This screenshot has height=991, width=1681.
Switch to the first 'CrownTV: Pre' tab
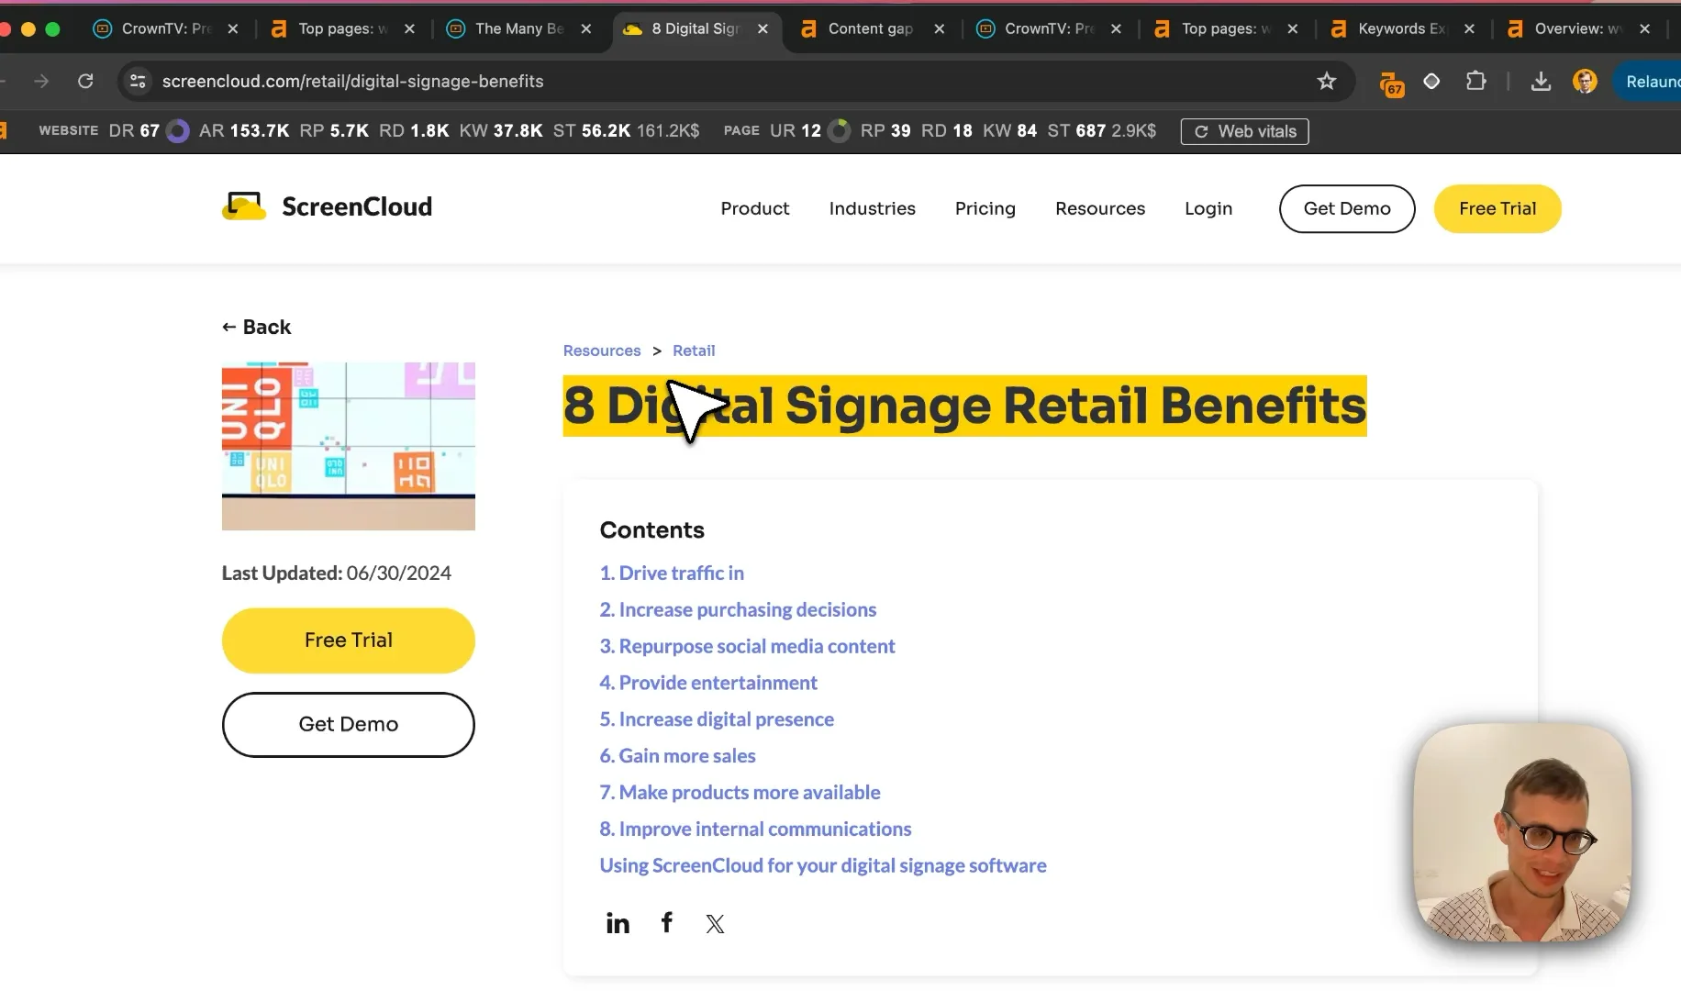pyautogui.click(x=166, y=28)
